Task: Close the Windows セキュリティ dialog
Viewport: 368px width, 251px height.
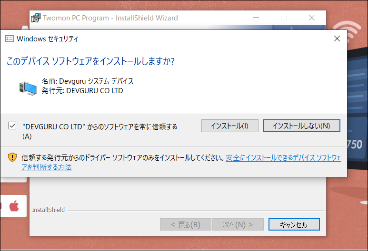Action: [337, 39]
